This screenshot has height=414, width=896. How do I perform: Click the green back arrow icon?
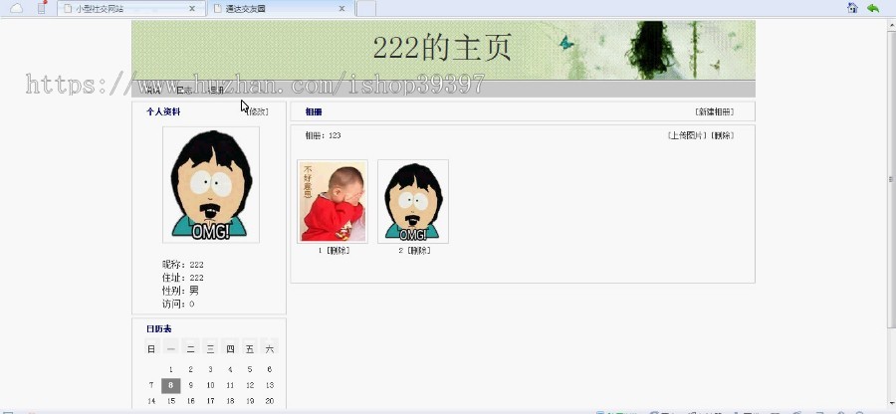[872, 8]
